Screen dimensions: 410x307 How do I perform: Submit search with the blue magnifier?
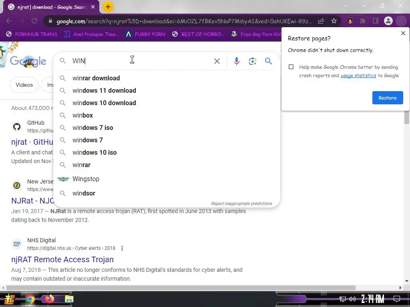(x=268, y=61)
